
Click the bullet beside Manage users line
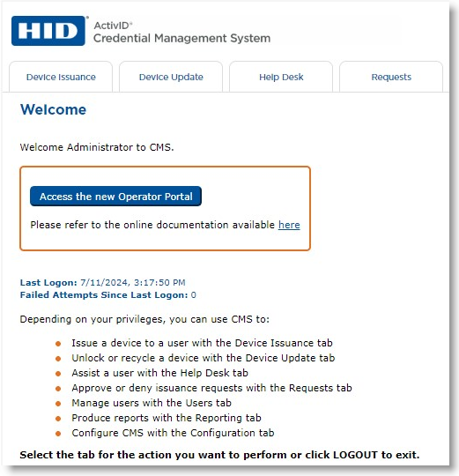pyautogui.click(x=58, y=404)
